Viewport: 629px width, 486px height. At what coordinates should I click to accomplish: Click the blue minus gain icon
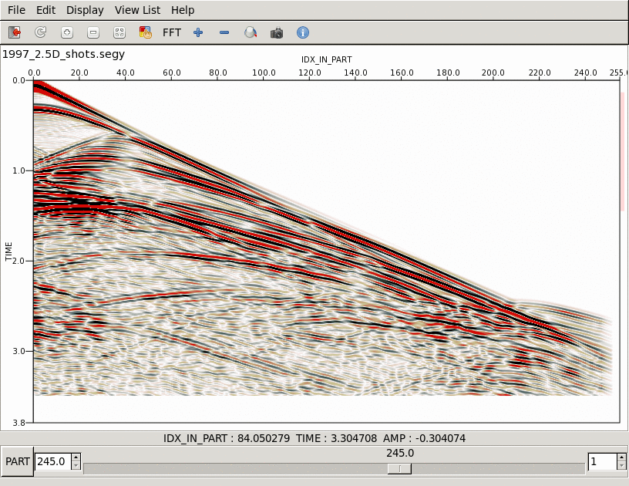click(224, 32)
